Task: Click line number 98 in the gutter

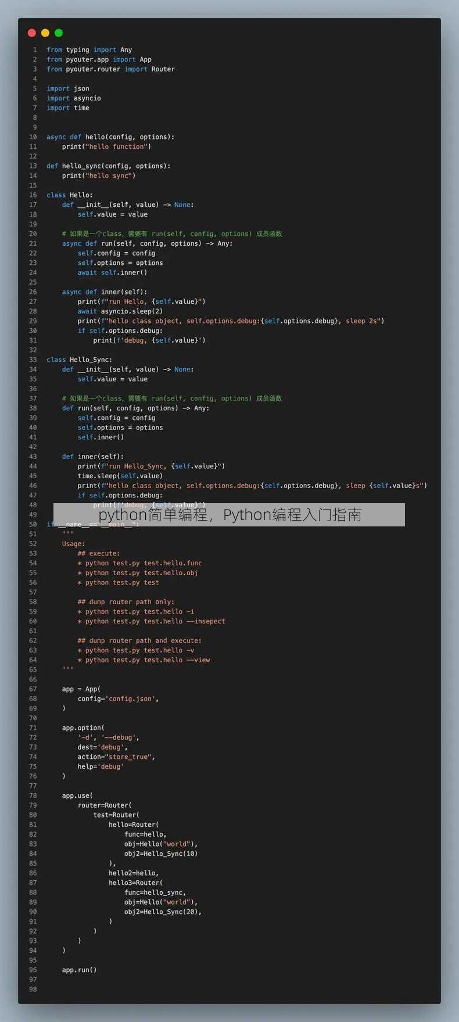Action: pos(33,989)
